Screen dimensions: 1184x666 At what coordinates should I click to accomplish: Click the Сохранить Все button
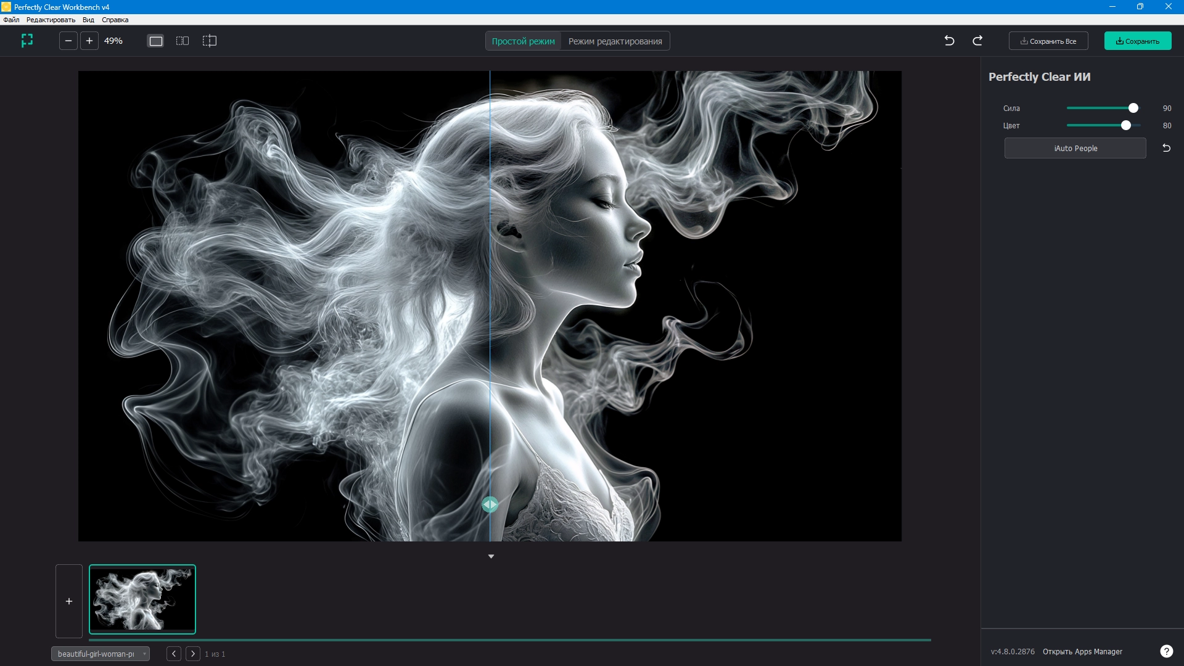[1048, 41]
